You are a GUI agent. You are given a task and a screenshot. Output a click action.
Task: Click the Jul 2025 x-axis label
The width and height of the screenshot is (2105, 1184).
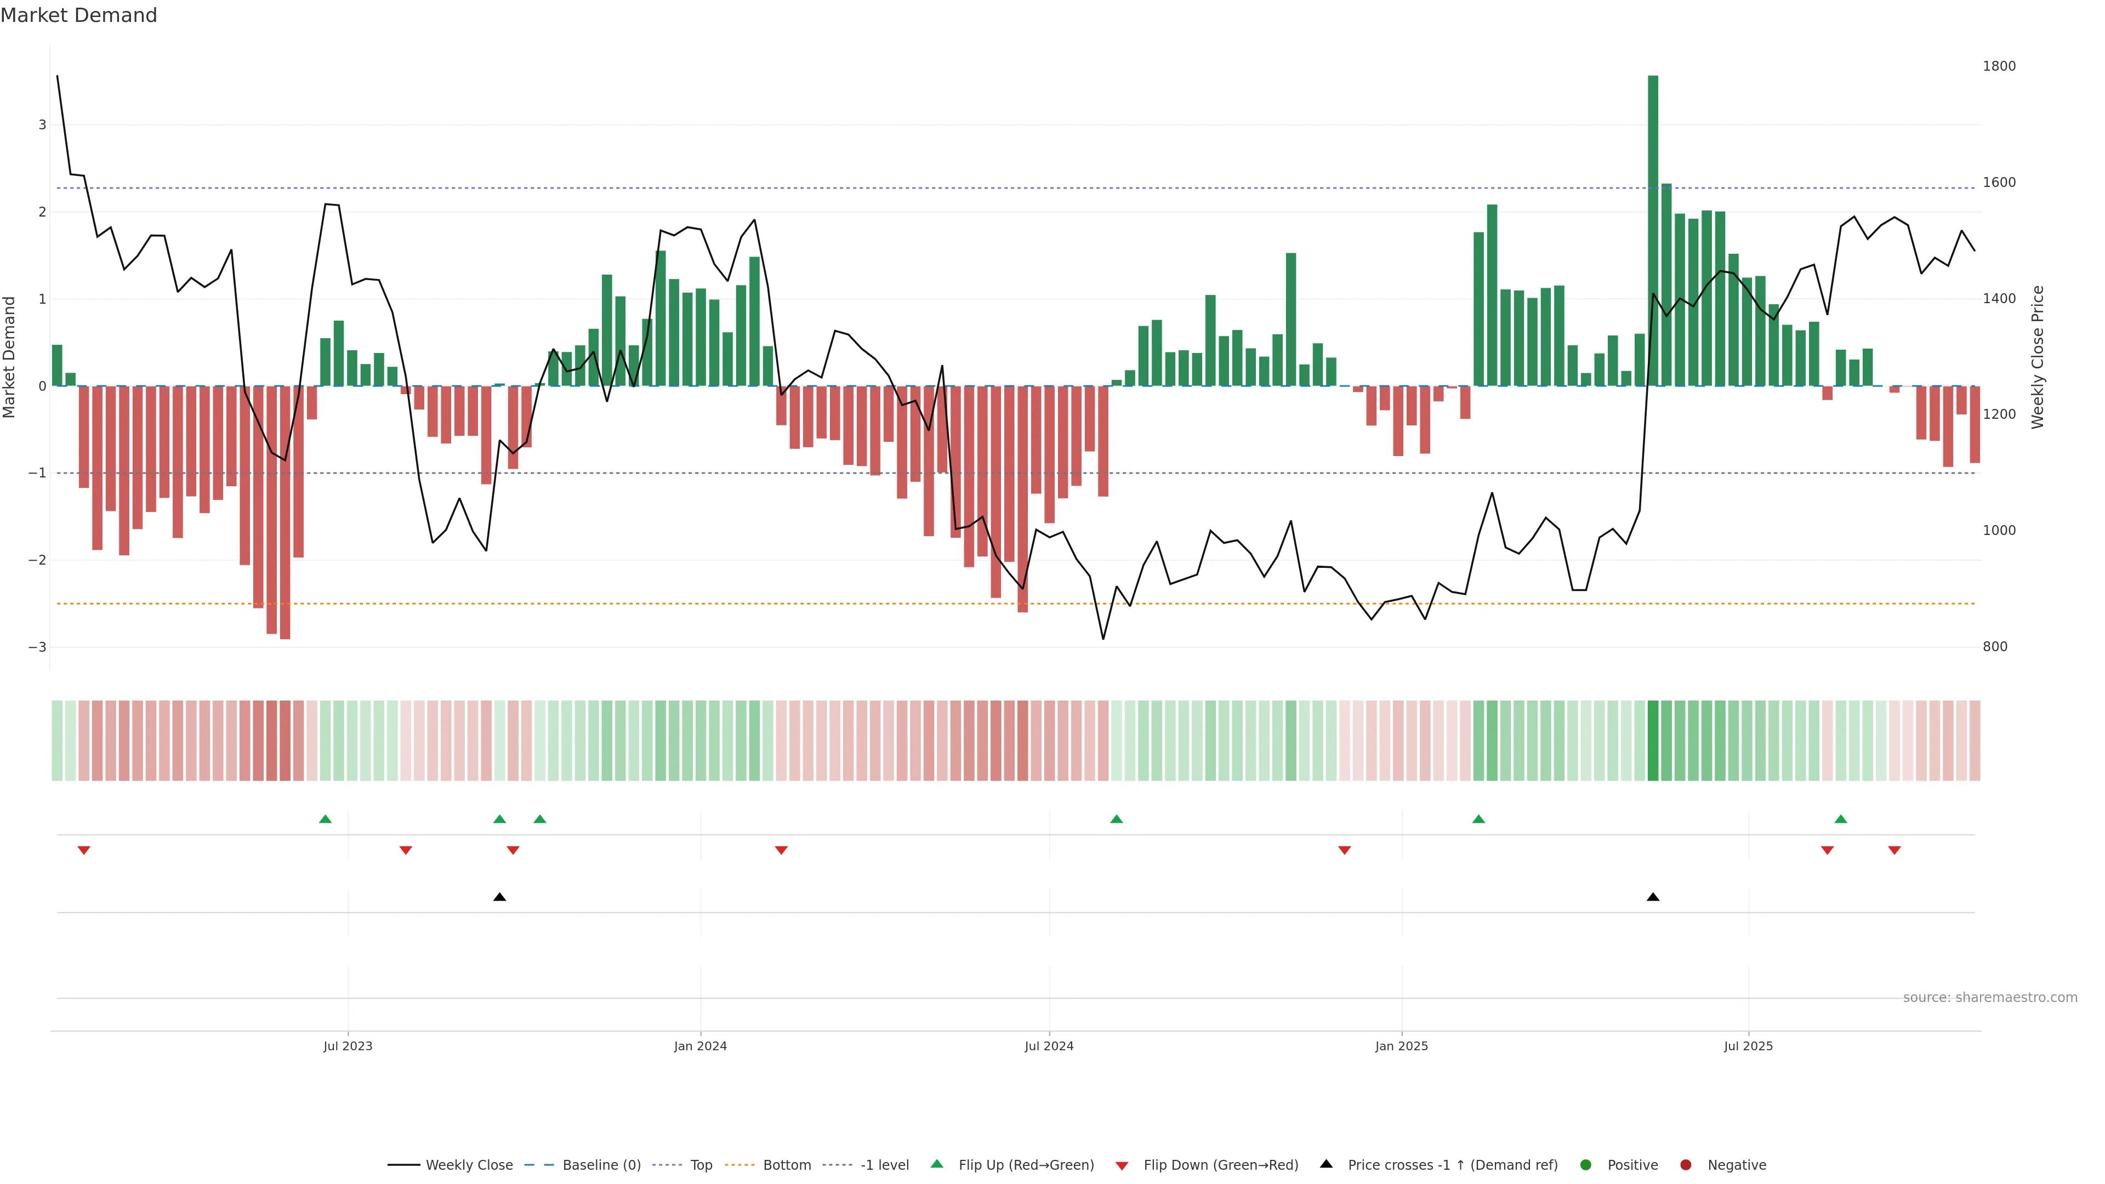pyautogui.click(x=1748, y=1046)
